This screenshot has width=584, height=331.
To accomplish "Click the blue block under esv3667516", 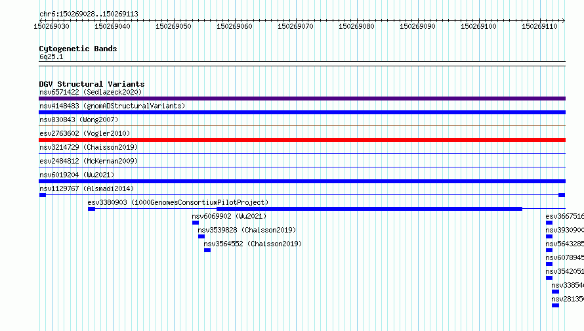I will [549, 223].
